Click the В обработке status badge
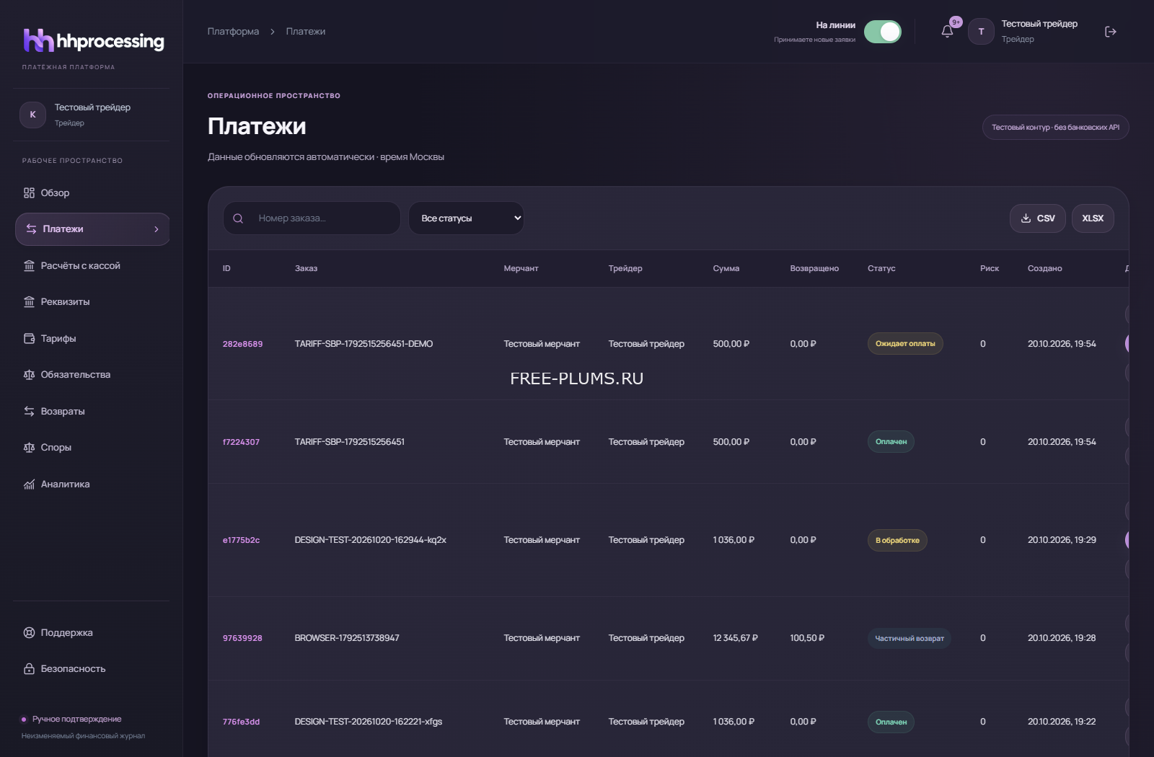Image resolution: width=1154 pixels, height=757 pixels. 897,541
